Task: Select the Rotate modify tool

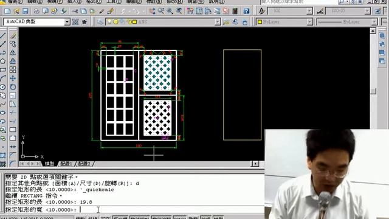Action: pyautogui.click(x=13, y=87)
